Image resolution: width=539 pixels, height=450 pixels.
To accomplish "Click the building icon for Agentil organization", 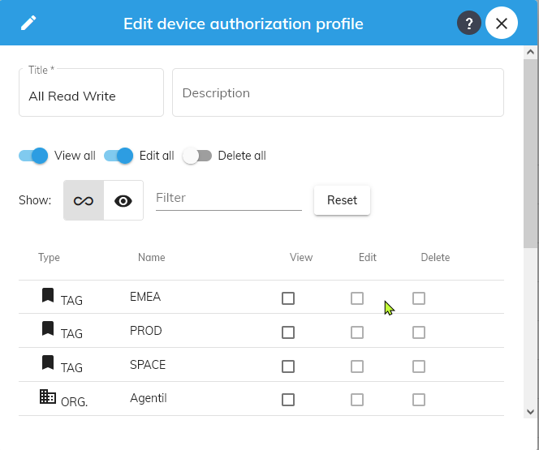I will [48, 397].
